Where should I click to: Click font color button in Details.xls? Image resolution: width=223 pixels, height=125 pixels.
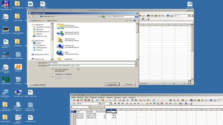tap(186, 103)
